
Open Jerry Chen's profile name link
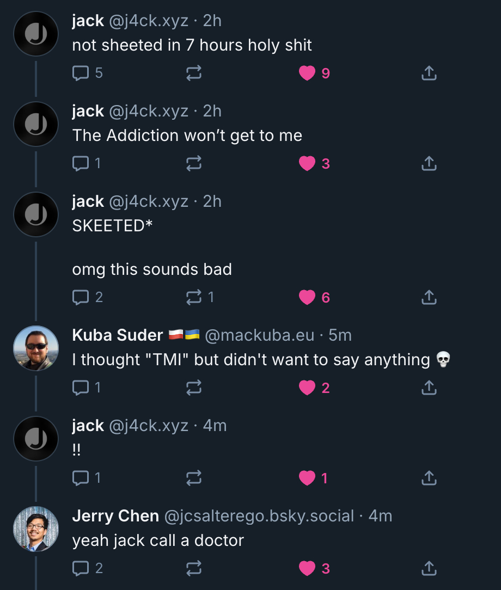[x=115, y=516]
